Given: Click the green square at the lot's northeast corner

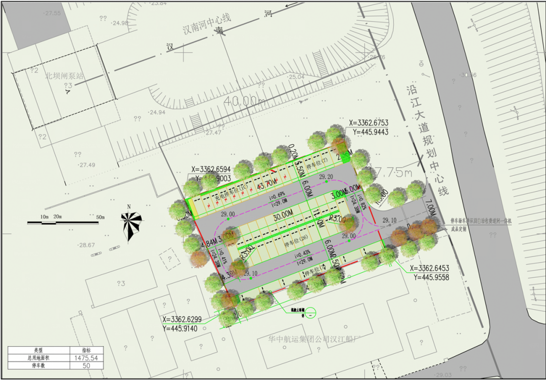Looking at the screenshot, I should pyautogui.click(x=346, y=156).
